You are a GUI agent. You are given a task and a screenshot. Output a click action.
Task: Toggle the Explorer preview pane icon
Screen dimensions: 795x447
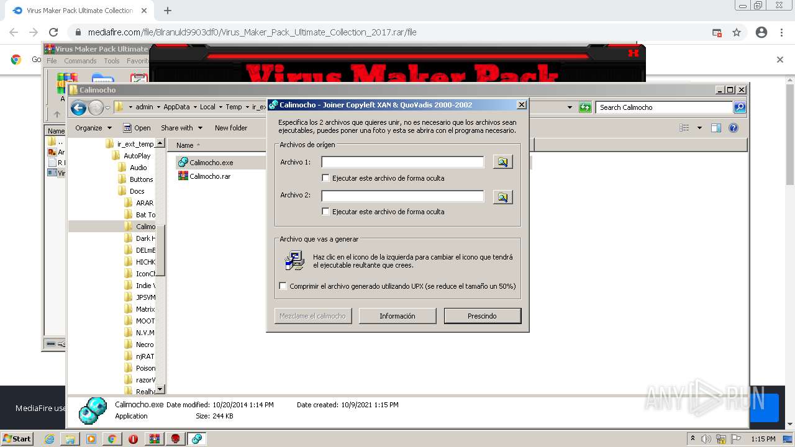click(x=716, y=128)
